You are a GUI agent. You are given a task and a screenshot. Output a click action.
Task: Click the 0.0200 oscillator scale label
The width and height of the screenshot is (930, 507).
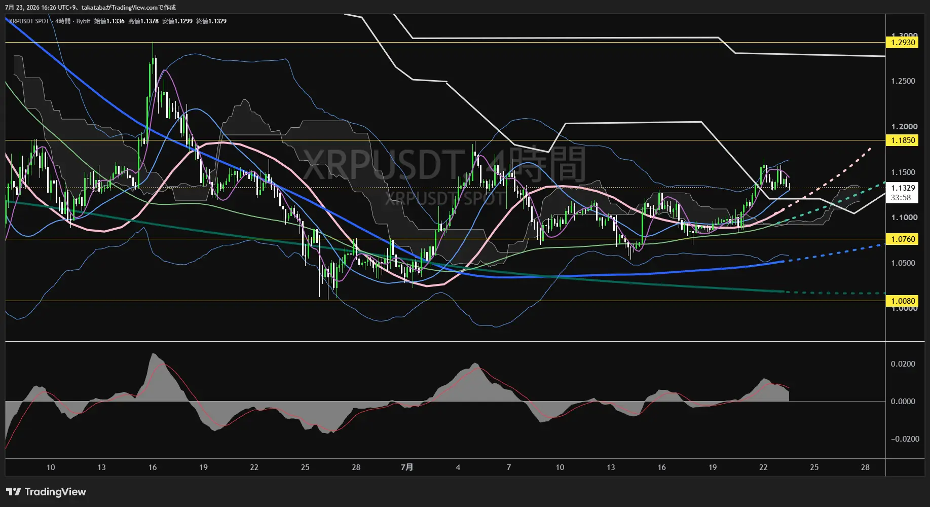(903, 364)
